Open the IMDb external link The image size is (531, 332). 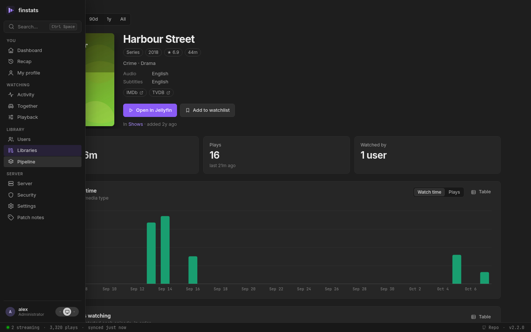[135, 93]
